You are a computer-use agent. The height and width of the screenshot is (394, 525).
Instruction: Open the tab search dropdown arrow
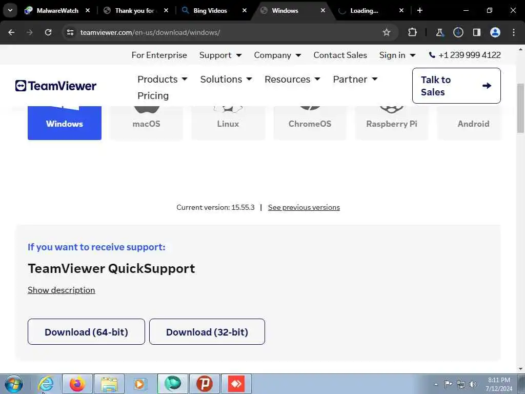(10, 10)
